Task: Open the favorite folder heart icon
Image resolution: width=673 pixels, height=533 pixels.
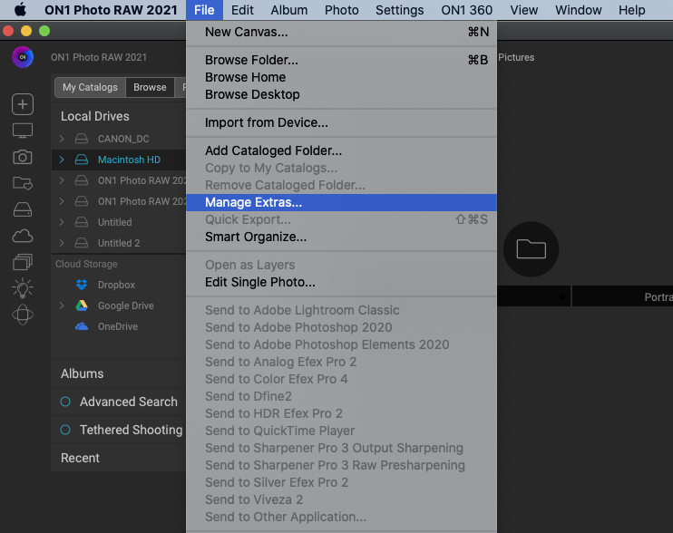Action: pos(23,183)
